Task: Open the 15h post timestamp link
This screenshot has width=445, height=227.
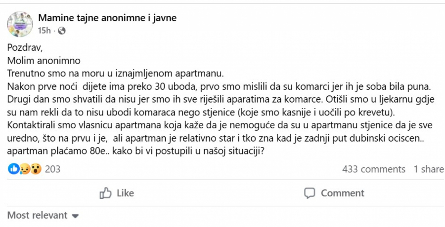Action: [x=44, y=31]
